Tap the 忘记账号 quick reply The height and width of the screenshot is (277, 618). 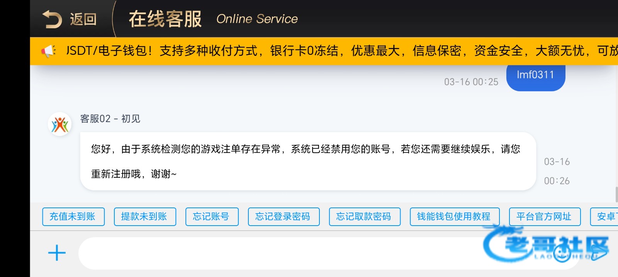tap(212, 217)
